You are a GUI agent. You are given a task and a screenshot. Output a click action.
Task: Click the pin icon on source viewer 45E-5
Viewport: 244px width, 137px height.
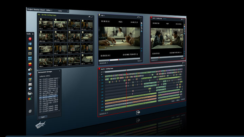coord(138,17)
